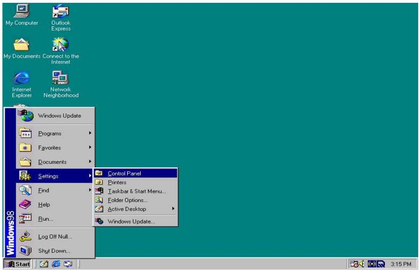Click the yellow circular tray icon
This screenshot has width=419, height=270.
coord(372,264)
